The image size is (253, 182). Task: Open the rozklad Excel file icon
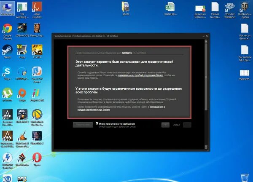[x=170, y=9]
